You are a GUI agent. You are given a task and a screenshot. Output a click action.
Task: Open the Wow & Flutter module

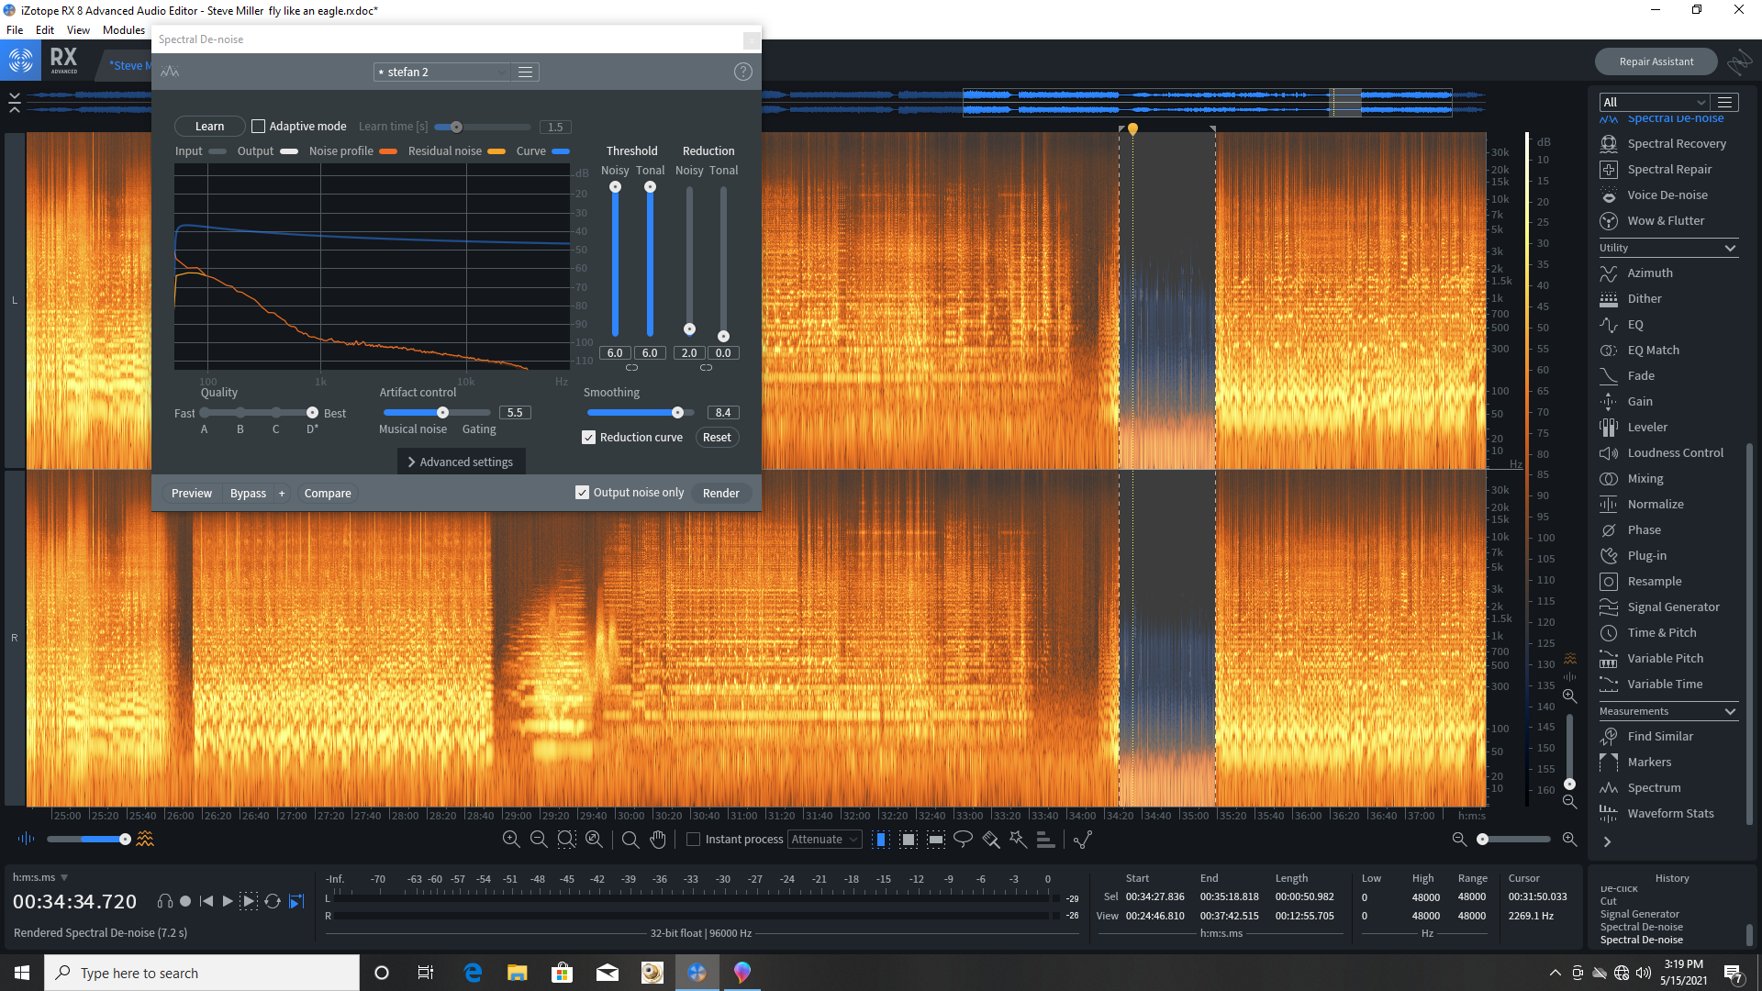pyautogui.click(x=1667, y=220)
